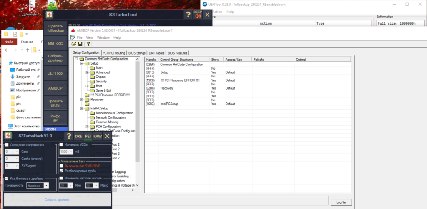Switch to PCI IRQ Routing tab
The width and height of the screenshot is (427, 209).
pos(114,53)
